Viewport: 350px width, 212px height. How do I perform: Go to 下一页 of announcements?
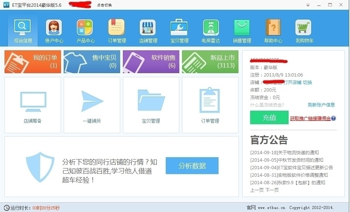pos(272,190)
